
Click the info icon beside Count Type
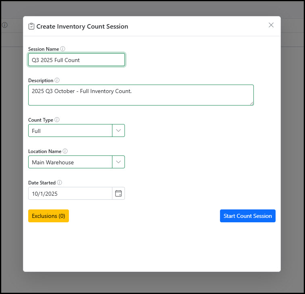coord(57,120)
